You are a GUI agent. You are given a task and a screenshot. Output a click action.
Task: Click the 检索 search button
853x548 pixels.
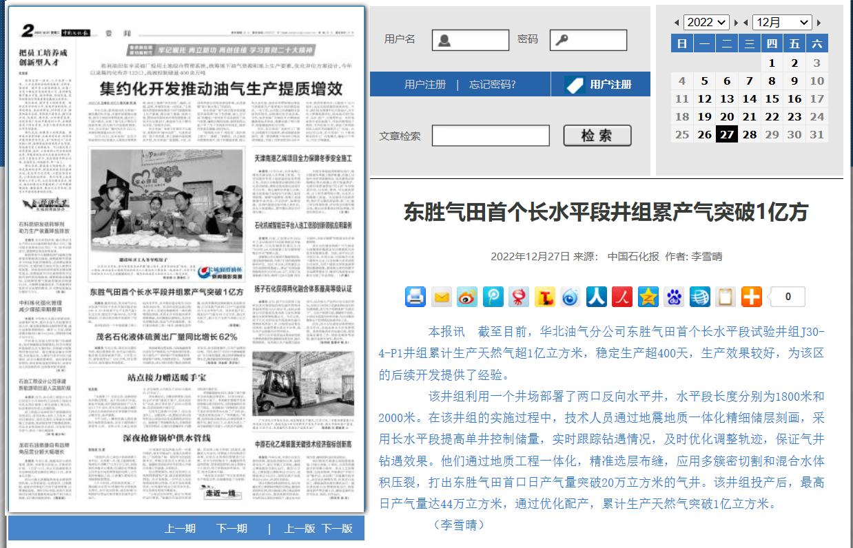597,136
